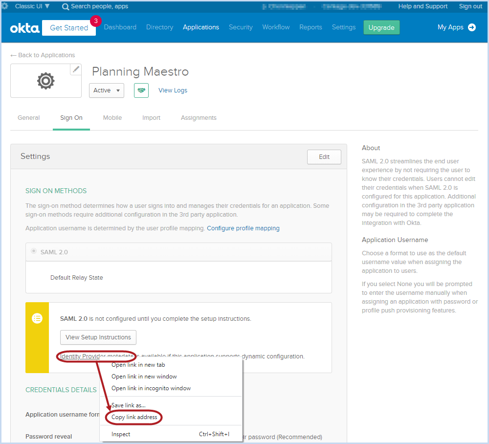Open the admin gear icon in top bar

[x=4, y=6]
